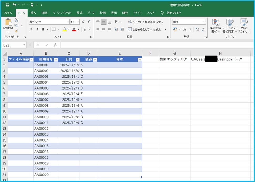Toggle bold formatting
This screenshot has height=182, width=255.
[x=31, y=29]
